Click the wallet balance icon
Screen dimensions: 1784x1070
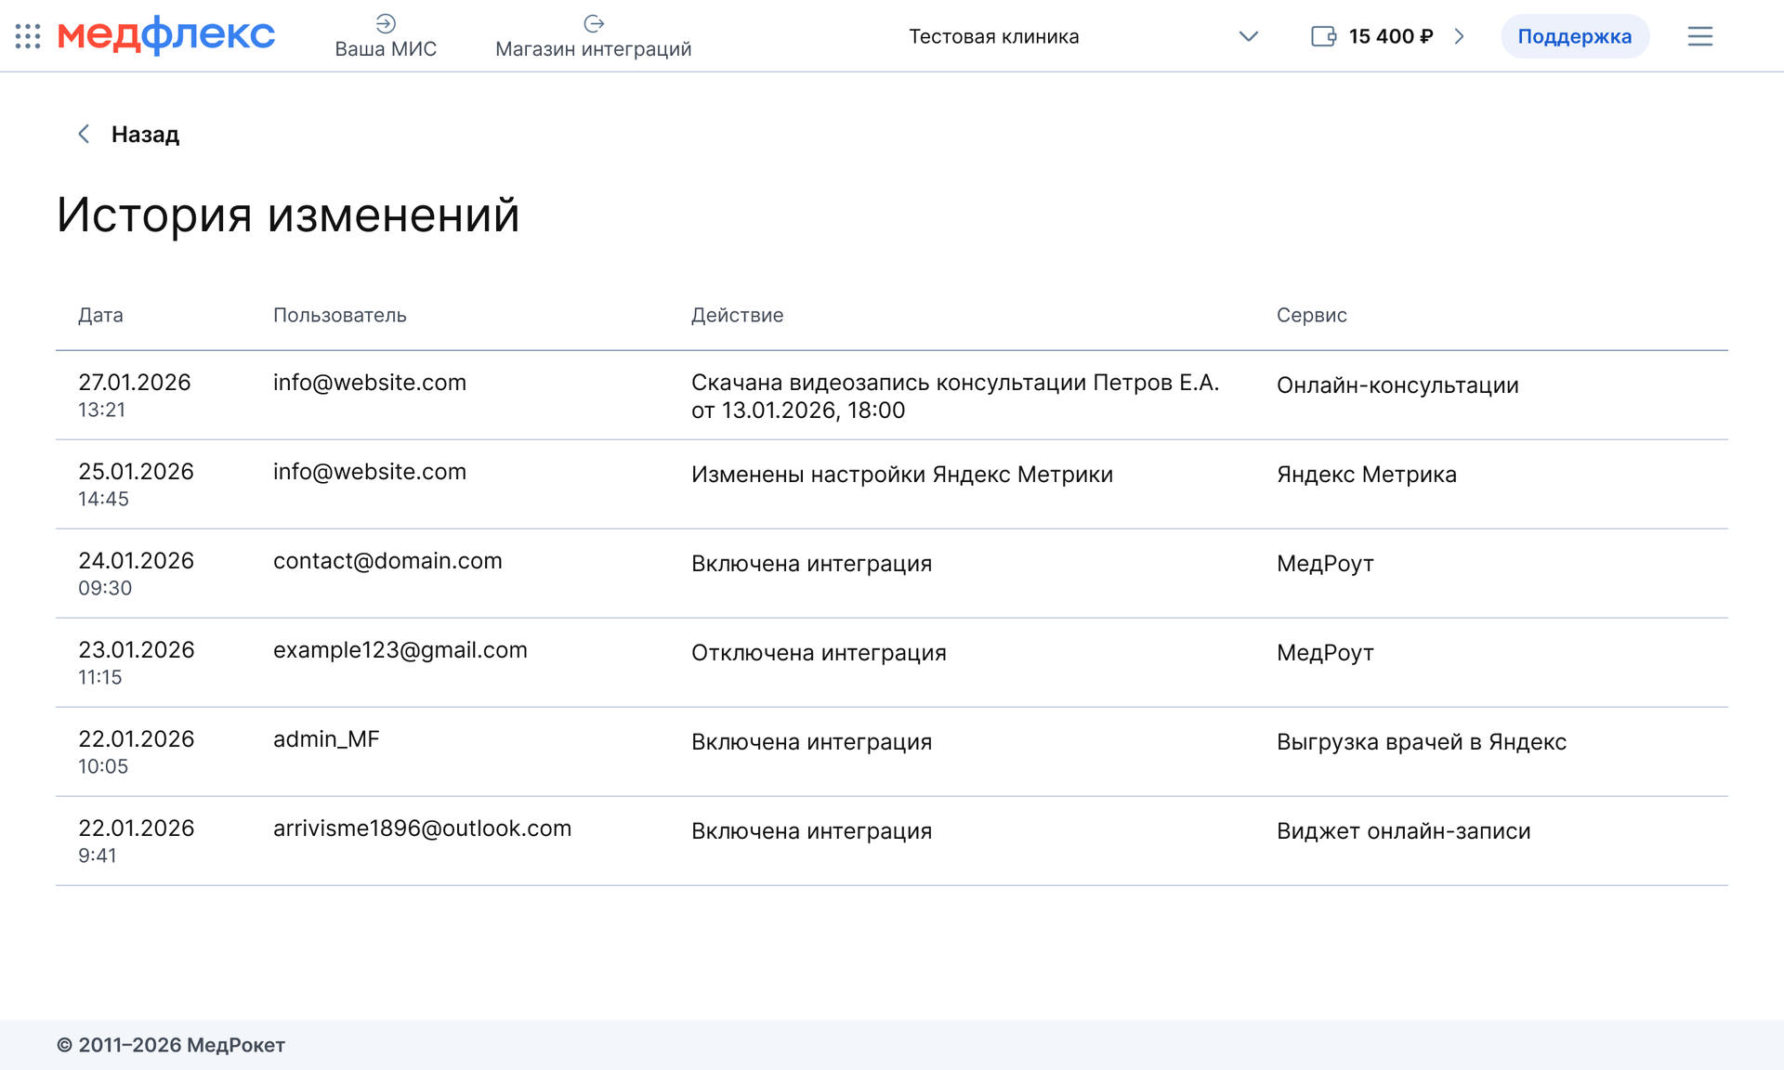click(x=1323, y=36)
